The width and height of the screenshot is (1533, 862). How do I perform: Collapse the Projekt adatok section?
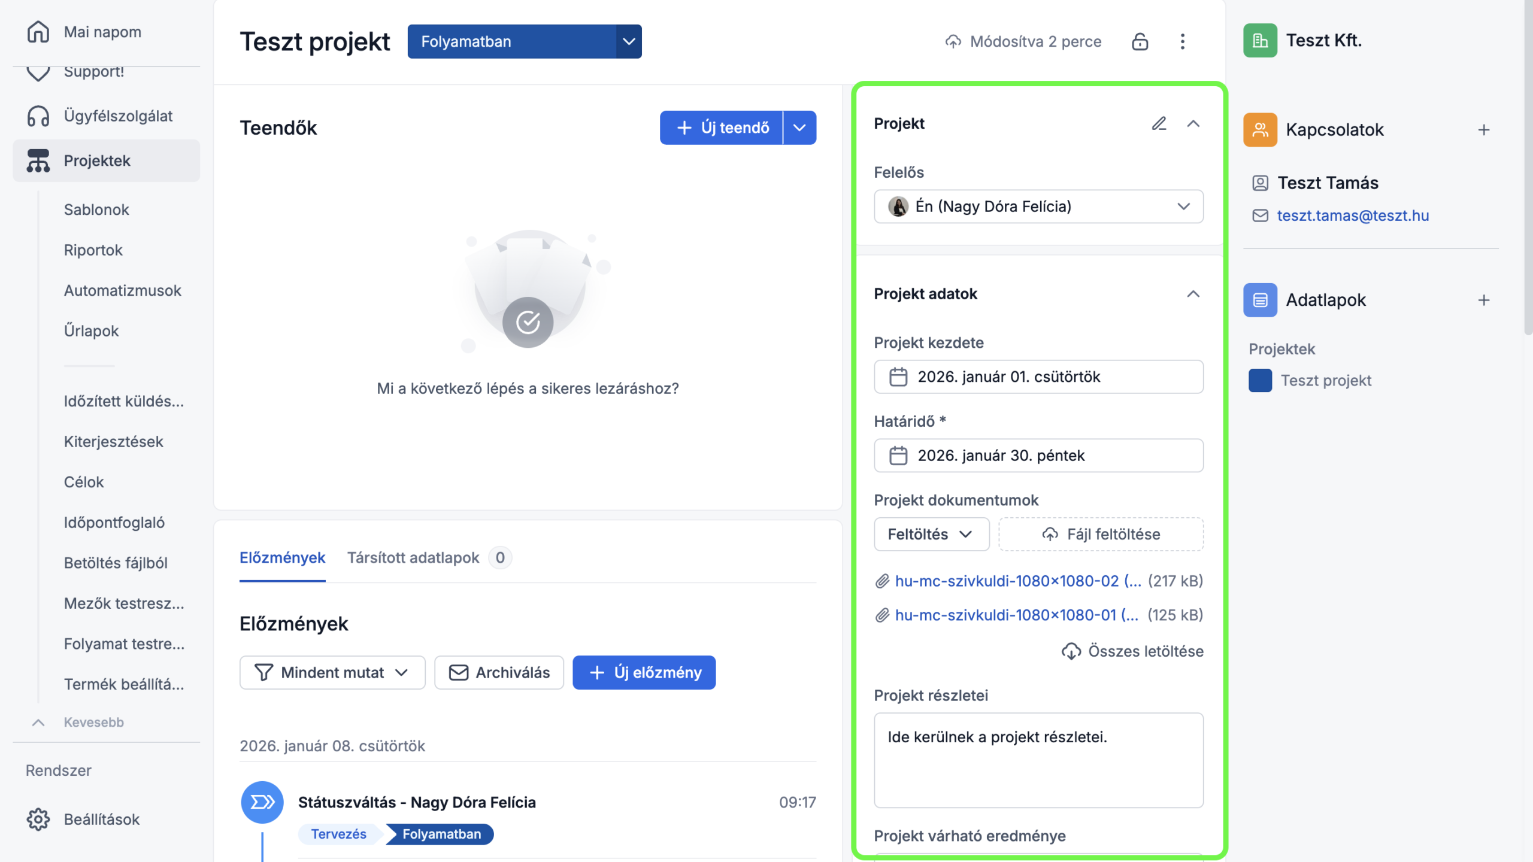1193,294
